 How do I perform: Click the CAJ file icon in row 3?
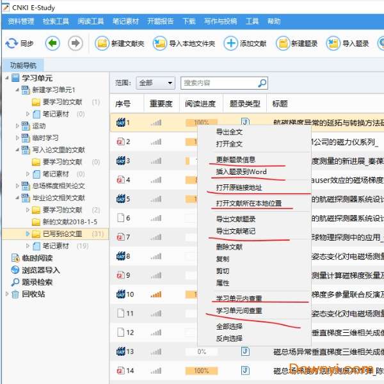121,161
